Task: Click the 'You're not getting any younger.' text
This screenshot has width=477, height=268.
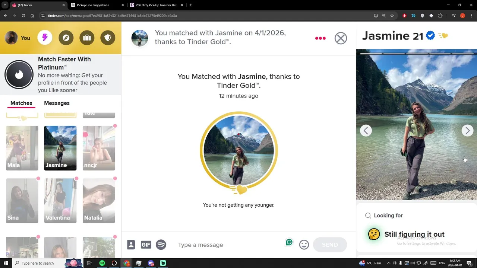Action: [x=238, y=205]
